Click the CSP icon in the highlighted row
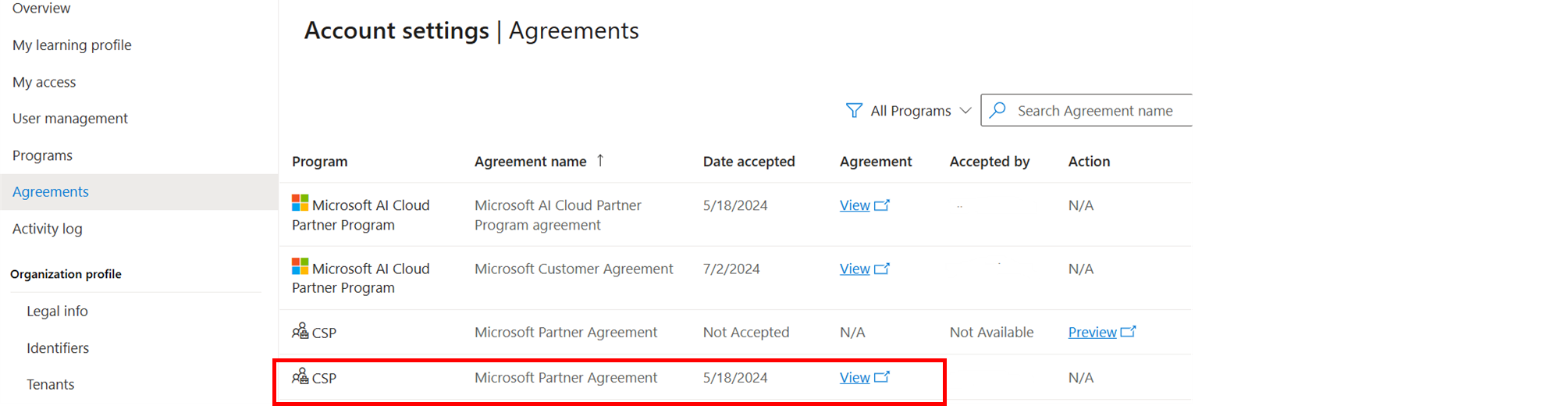This screenshot has width=1561, height=406. pos(300,377)
